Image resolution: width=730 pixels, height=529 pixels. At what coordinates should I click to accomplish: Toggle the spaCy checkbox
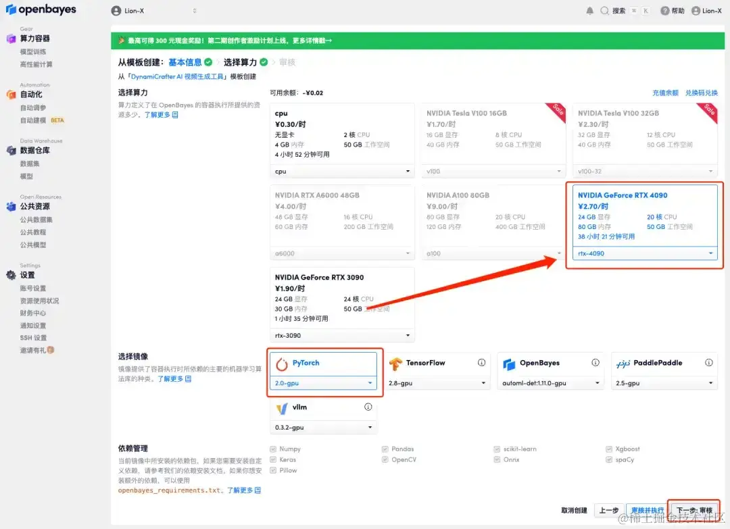pyautogui.click(x=609, y=459)
